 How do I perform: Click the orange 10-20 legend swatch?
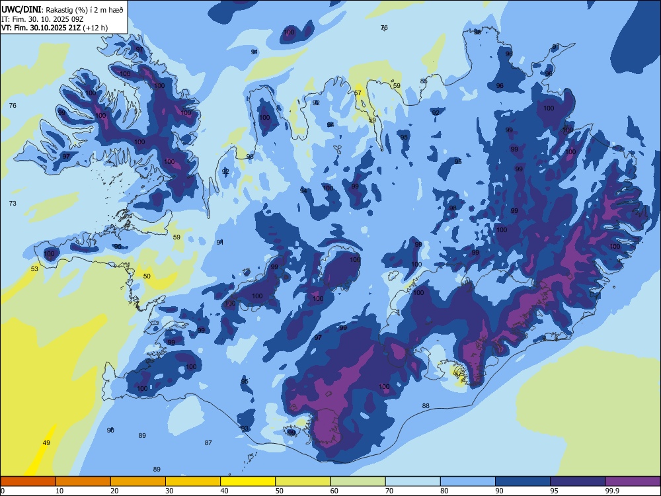pos(83,481)
